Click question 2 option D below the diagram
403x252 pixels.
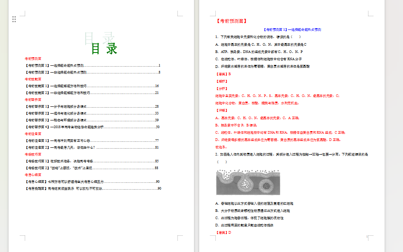click(244, 225)
